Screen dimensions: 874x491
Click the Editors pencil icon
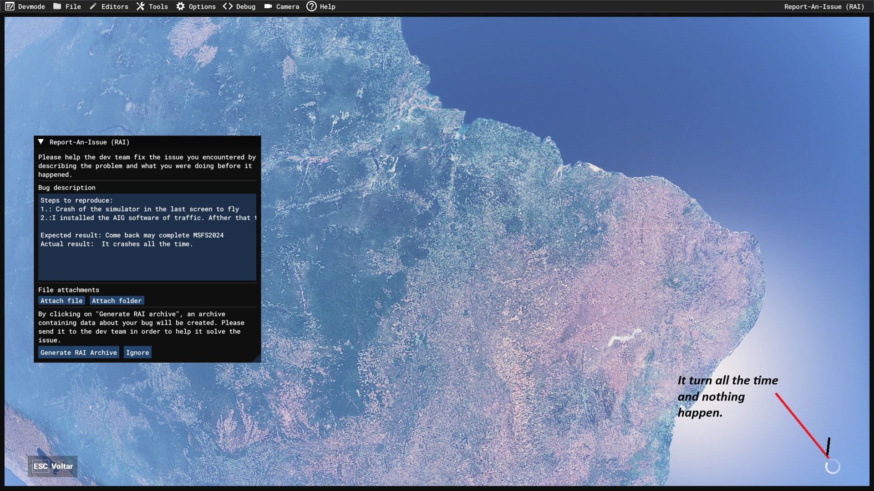pos(93,6)
